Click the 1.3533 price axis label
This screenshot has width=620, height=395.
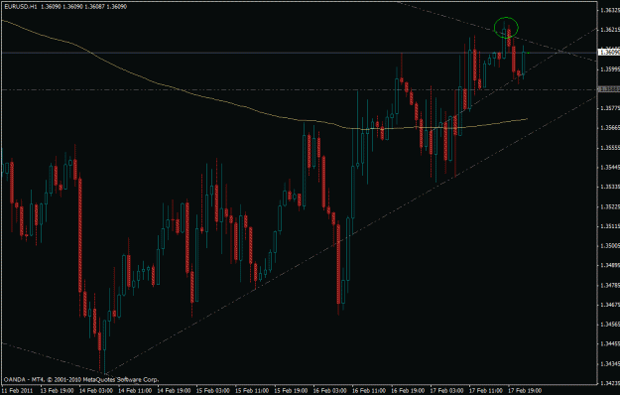tap(610, 187)
